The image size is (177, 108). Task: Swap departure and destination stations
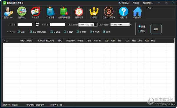[x=37, y=24]
